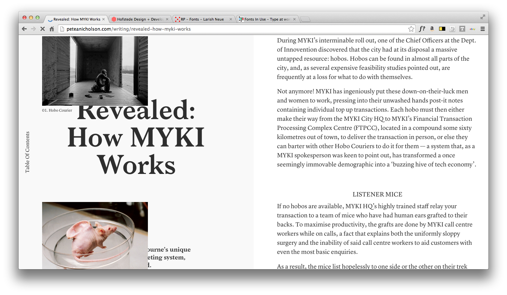The width and height of the screenshot is (507, 295).
Task: Click the address bar URL field
Action: (x=229, y=29)
